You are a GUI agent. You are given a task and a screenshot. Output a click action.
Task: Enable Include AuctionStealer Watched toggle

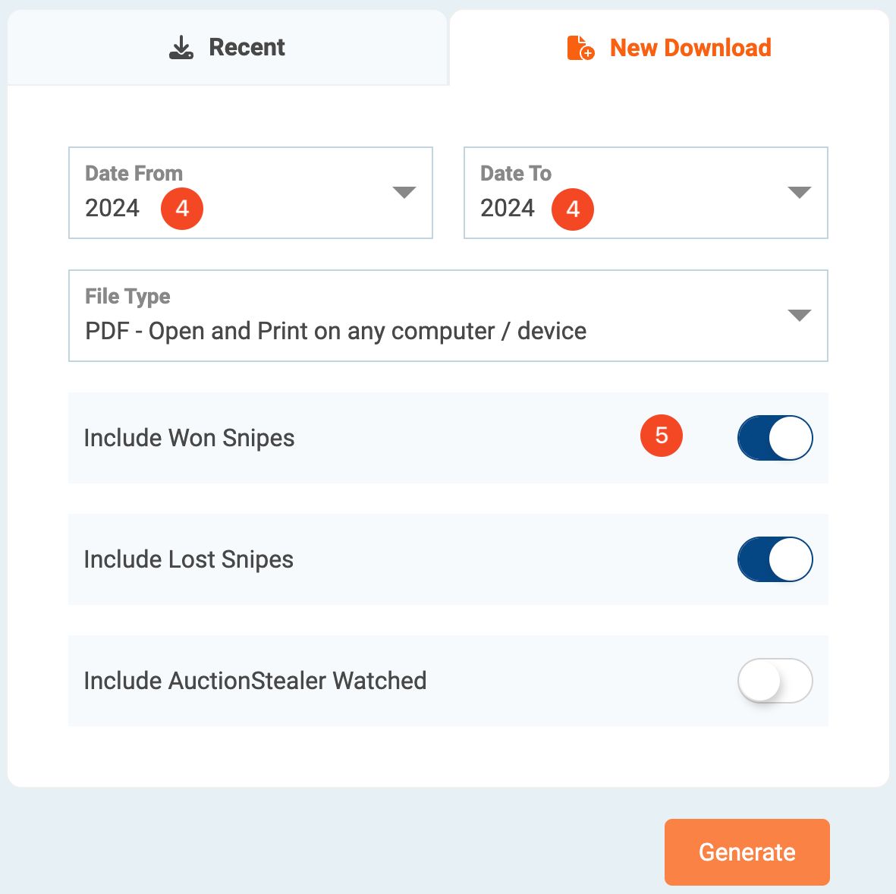[x=775, y=681]
